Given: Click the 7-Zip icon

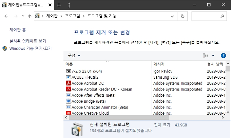Looking at the screenshot, I should [68, 71].
